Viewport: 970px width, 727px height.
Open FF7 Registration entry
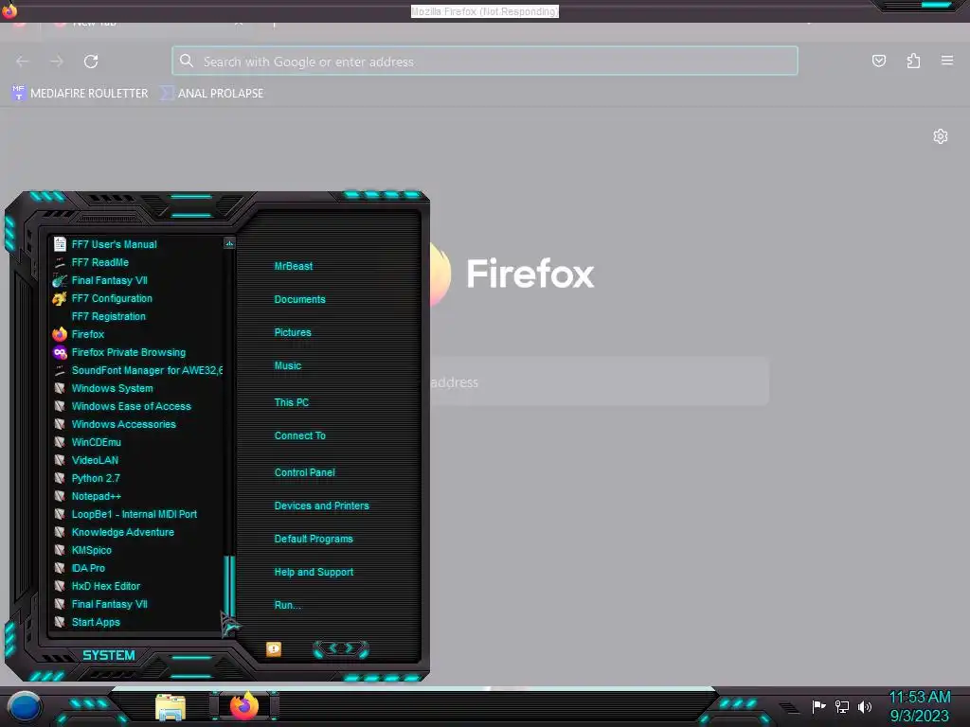point(108,316)
